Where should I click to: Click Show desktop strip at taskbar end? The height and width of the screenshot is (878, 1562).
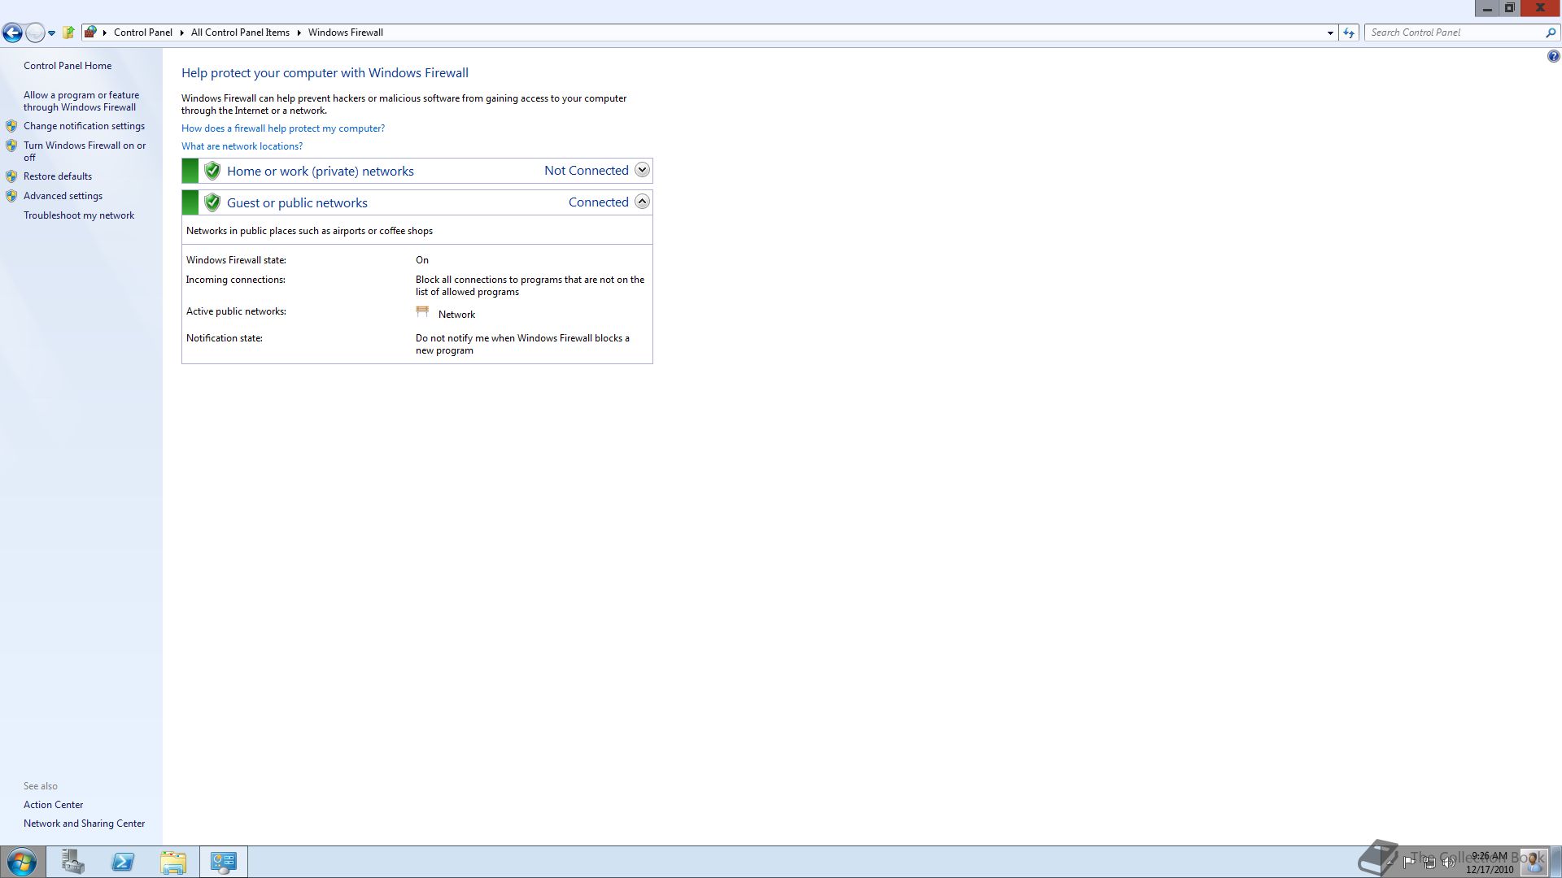coord(1556,862)
